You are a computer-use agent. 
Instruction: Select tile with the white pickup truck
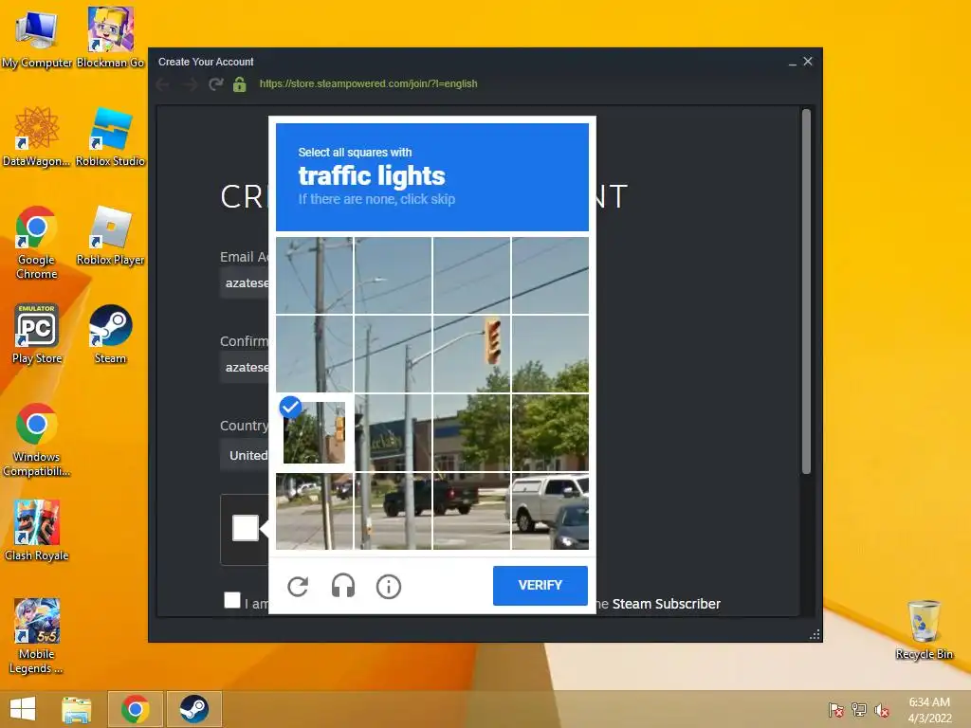point(550,511)
